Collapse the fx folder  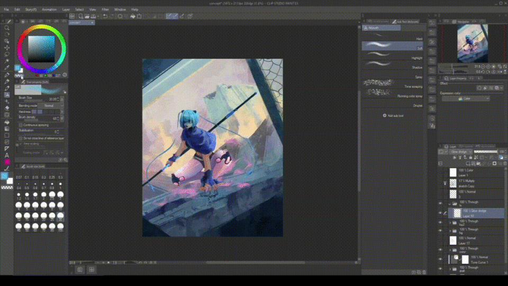click(x=450, y=204)
